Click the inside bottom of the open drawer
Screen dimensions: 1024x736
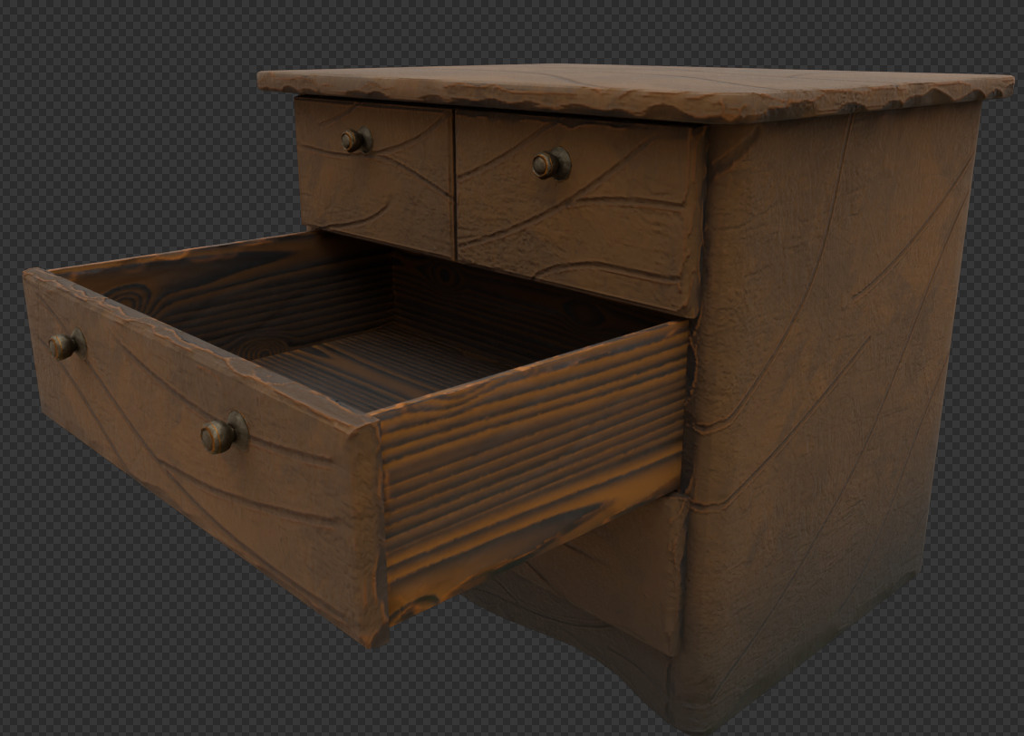tap(385, 365)
